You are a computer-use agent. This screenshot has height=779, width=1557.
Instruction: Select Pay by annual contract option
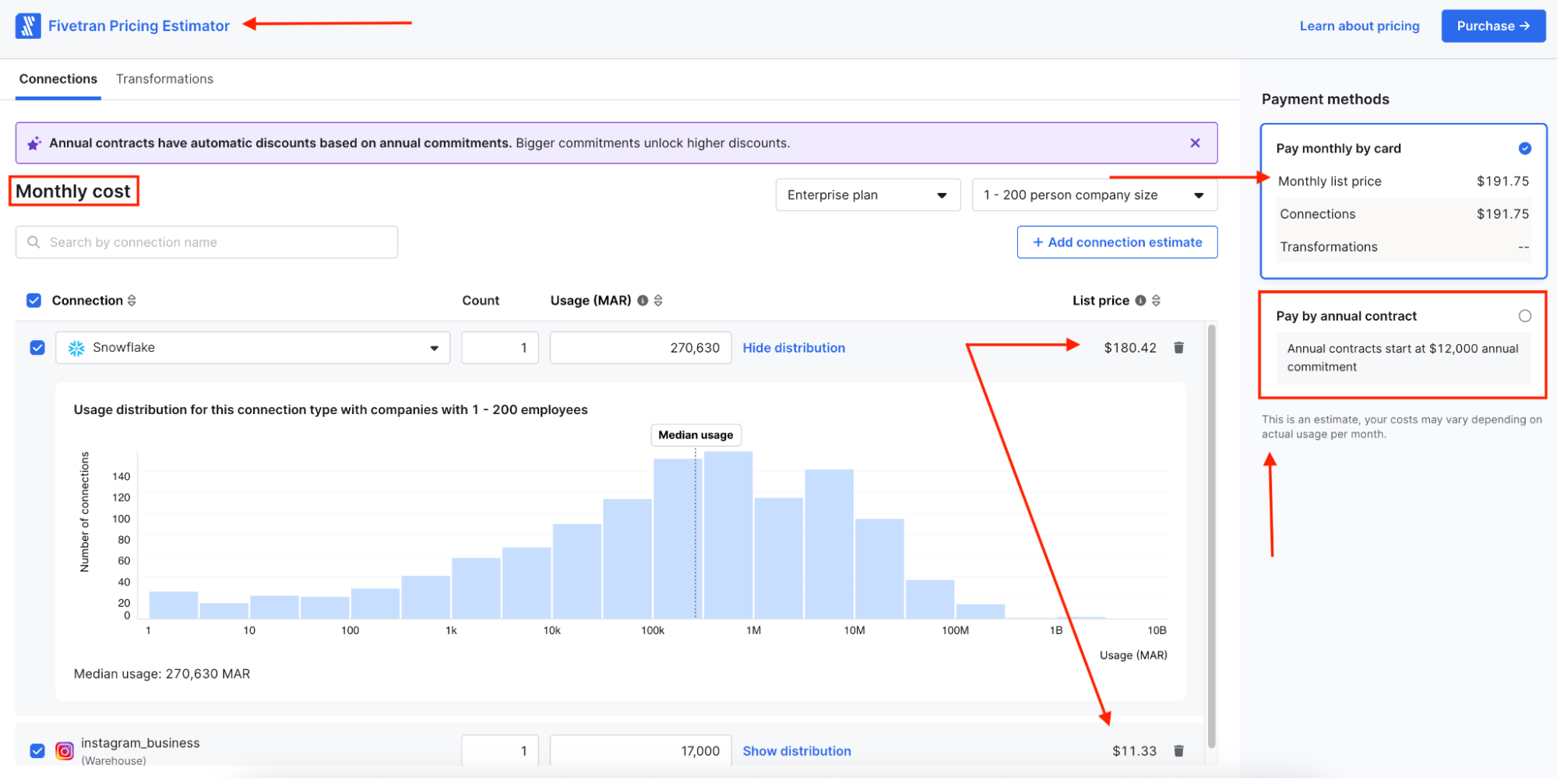1524,316
